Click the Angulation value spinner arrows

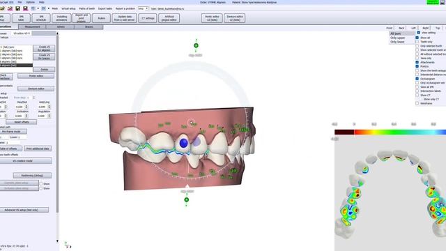pyautogui.click(x=49, y=116)
